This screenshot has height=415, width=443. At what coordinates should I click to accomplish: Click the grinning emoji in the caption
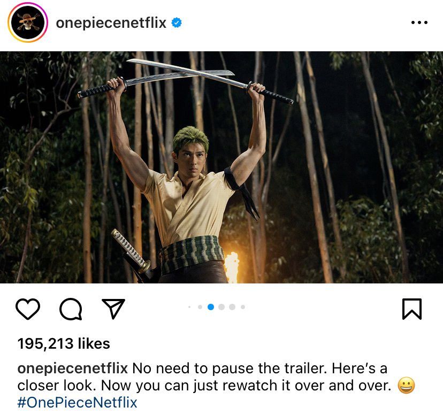(x=406, y=386)
